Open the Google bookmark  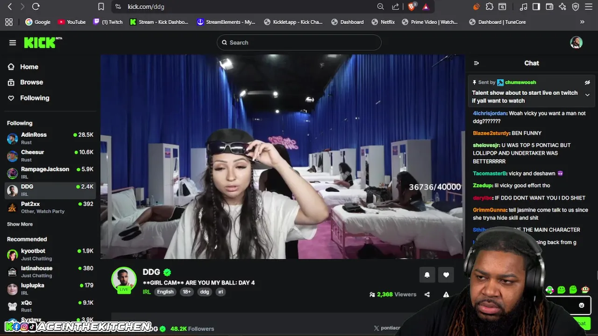coord(38,22)
